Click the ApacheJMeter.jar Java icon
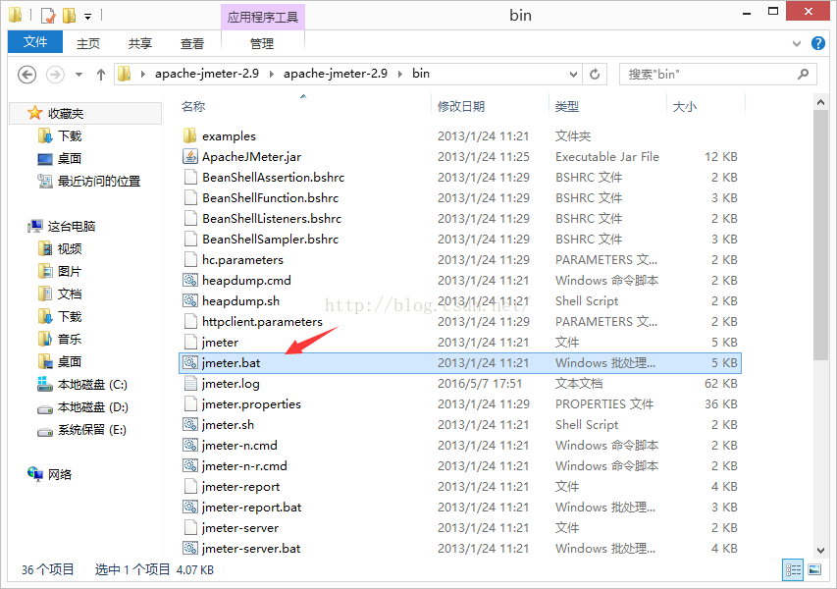The image size is (837, 589). pyautogui.click(x=190, y=156)
